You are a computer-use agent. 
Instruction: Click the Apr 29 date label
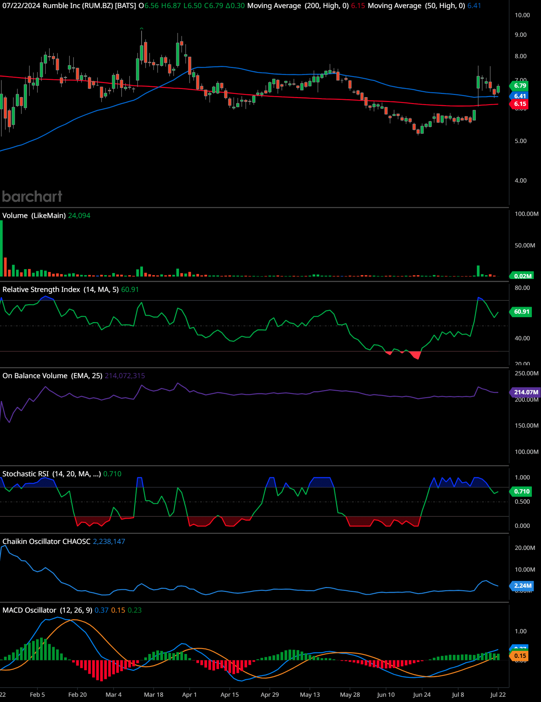pyautogui.click(x=270, y=695)
